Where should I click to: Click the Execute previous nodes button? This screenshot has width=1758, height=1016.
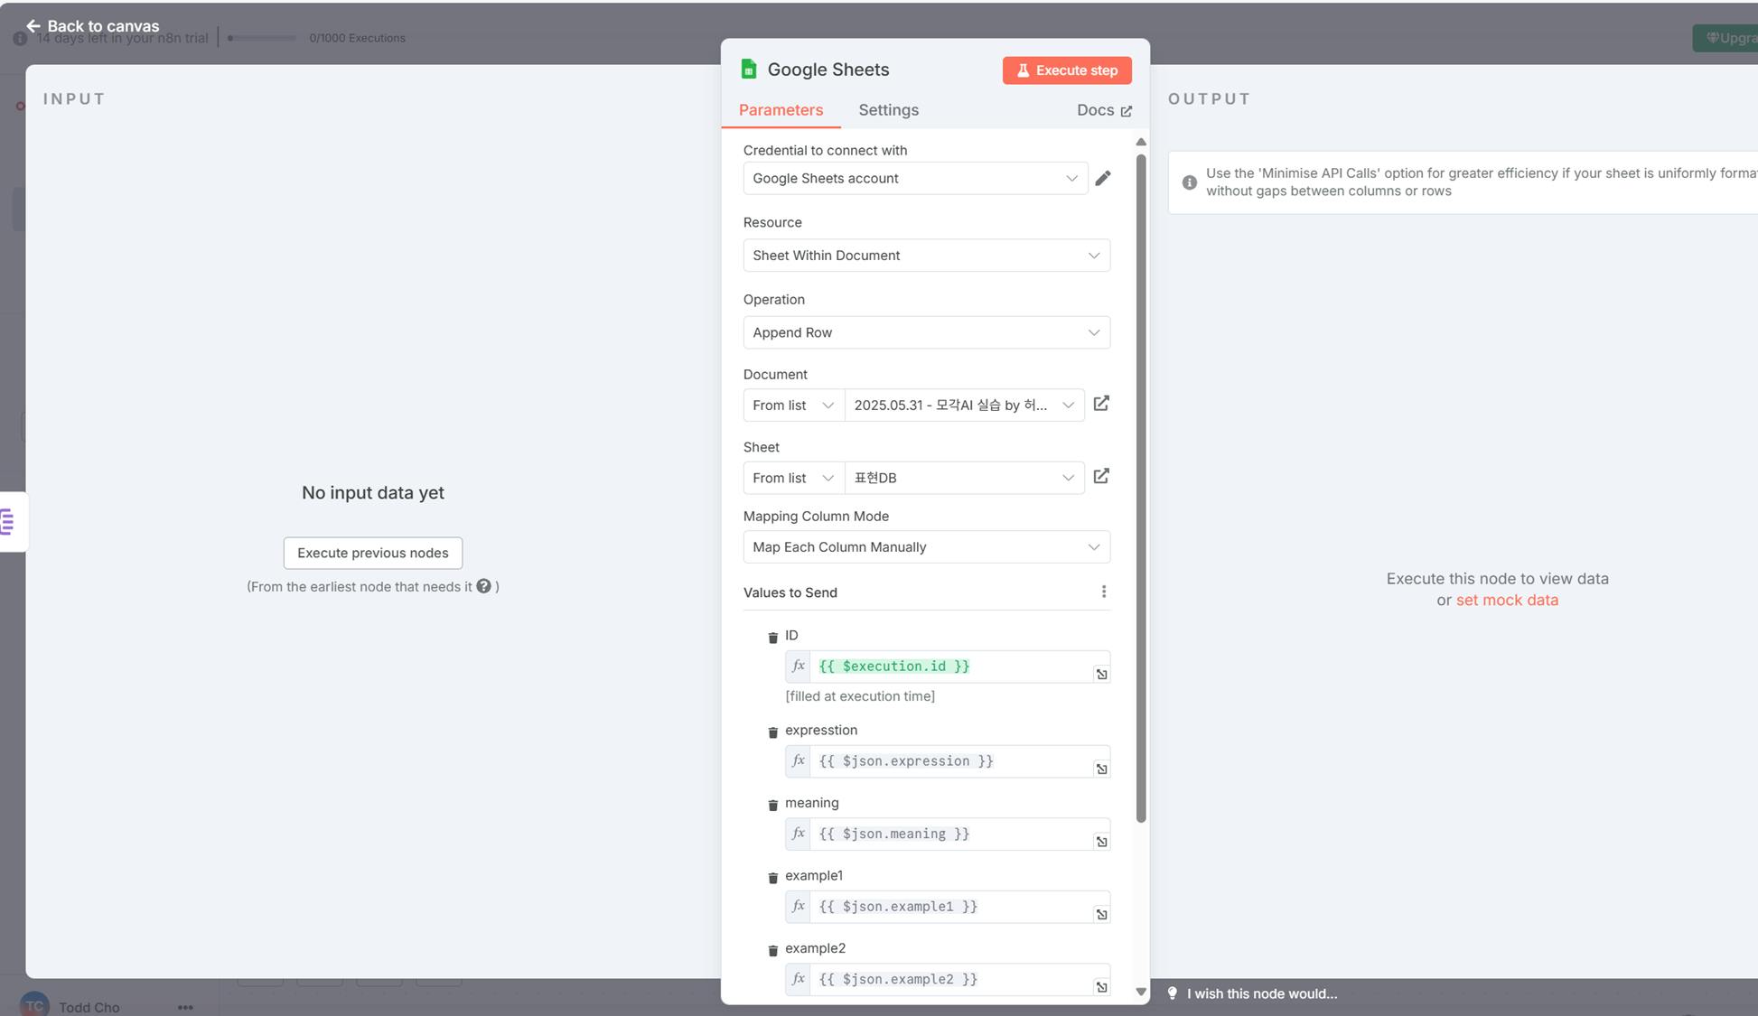[373, 553]
